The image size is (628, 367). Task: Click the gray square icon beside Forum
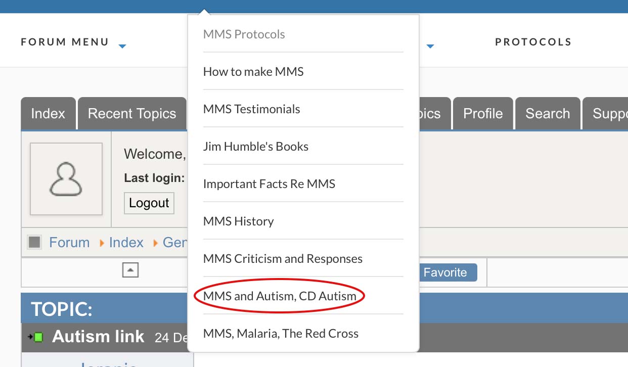tap(34, 243)
